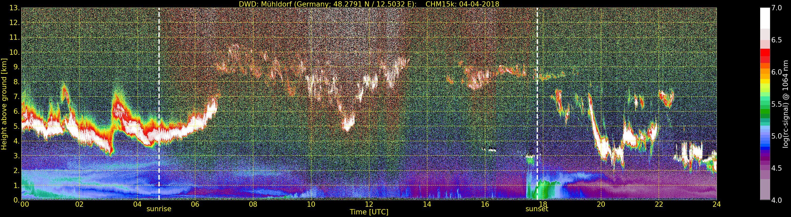Select the 'sunset' label under the time axis
The height and width of the screenshot is (217, 791).
tap(537, 209)
